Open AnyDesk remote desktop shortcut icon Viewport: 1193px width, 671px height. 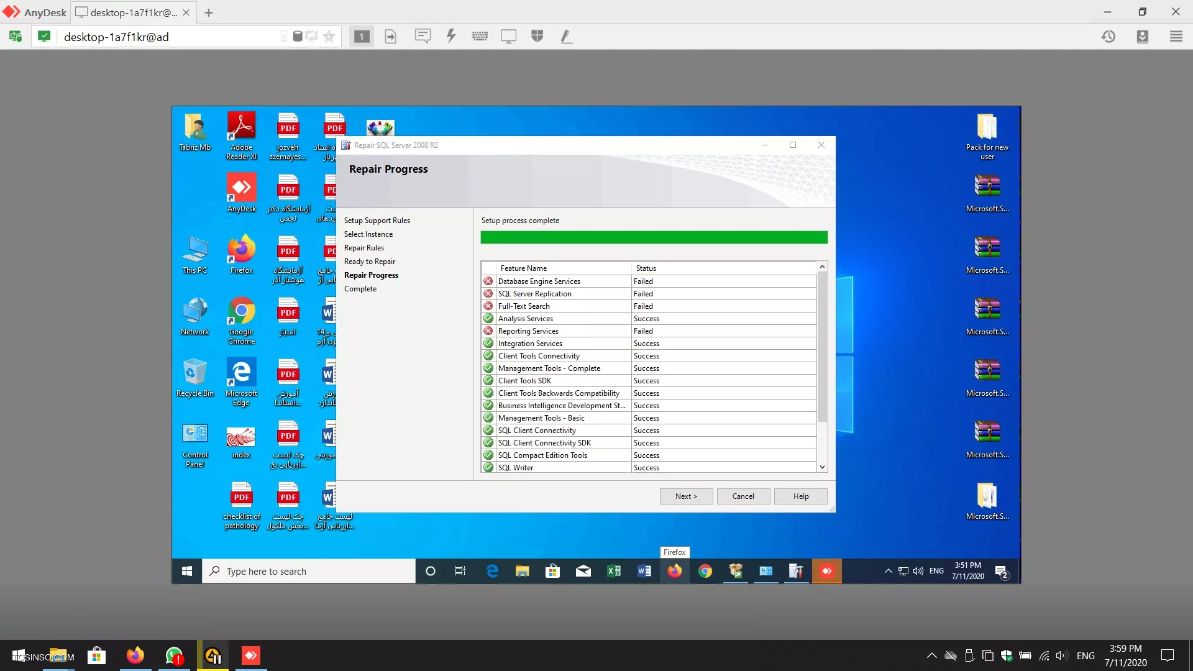coord(241,193)
